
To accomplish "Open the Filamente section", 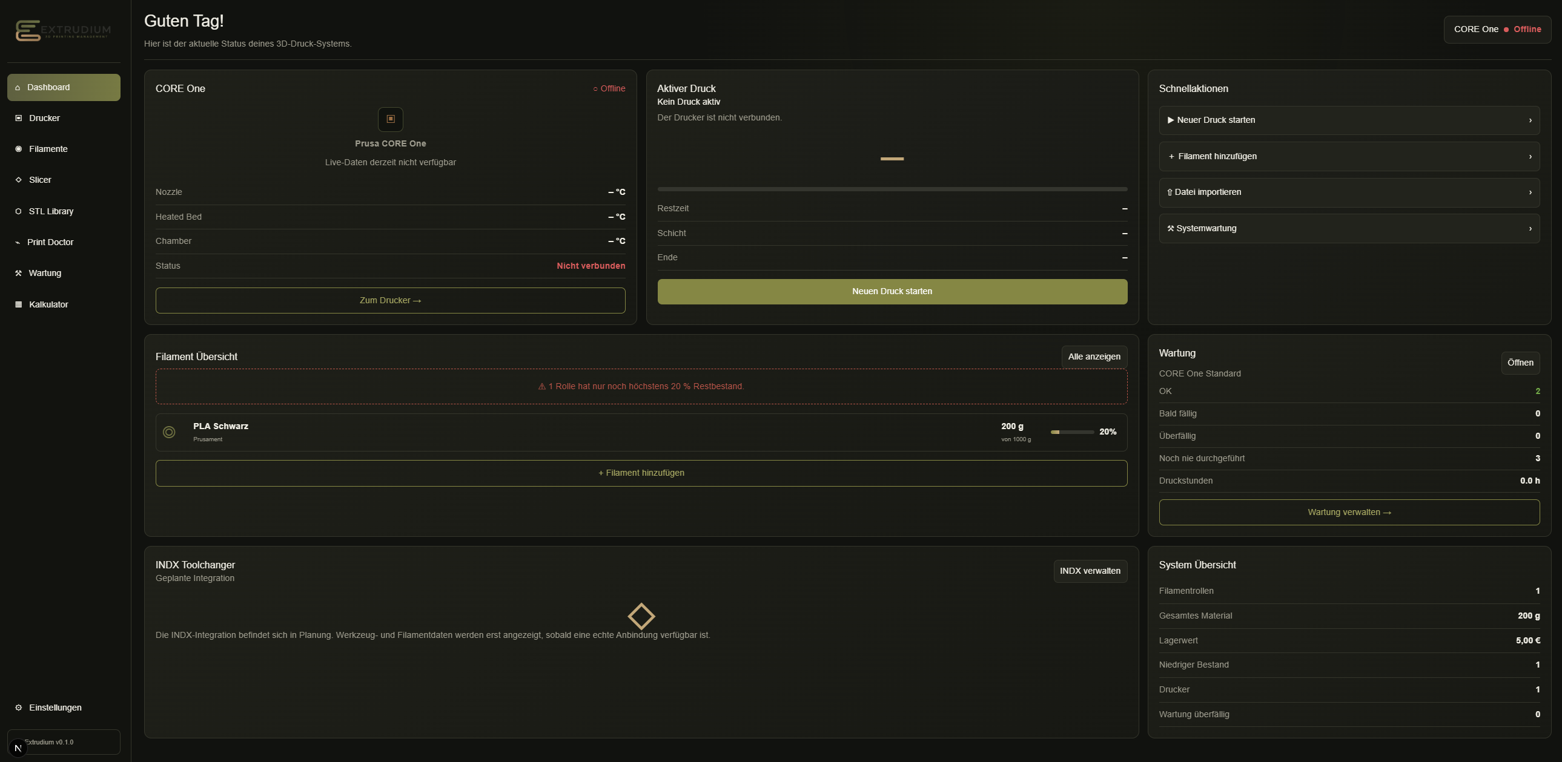I will [x=64, y=149].
